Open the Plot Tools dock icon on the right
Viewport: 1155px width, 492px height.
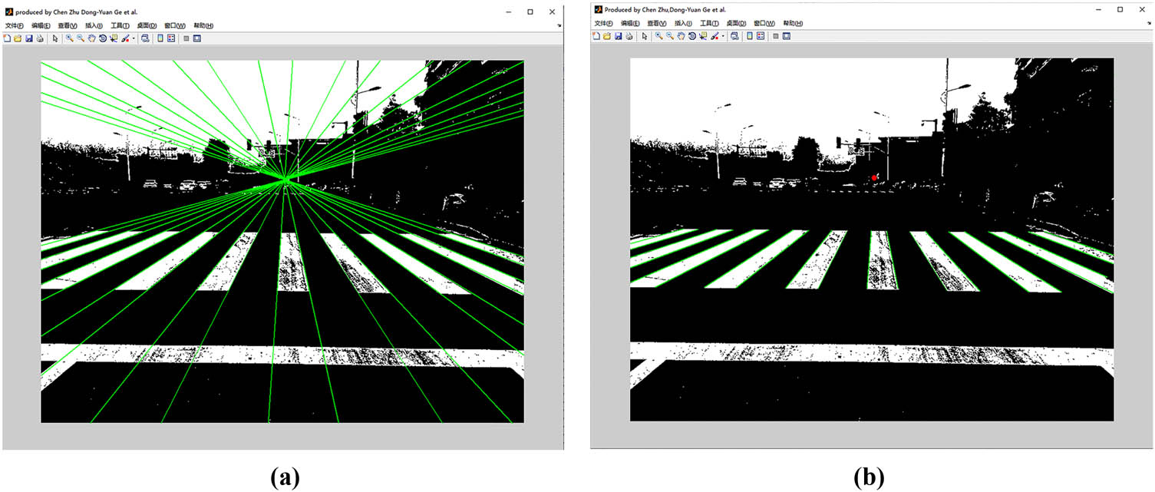pos(196,38)
